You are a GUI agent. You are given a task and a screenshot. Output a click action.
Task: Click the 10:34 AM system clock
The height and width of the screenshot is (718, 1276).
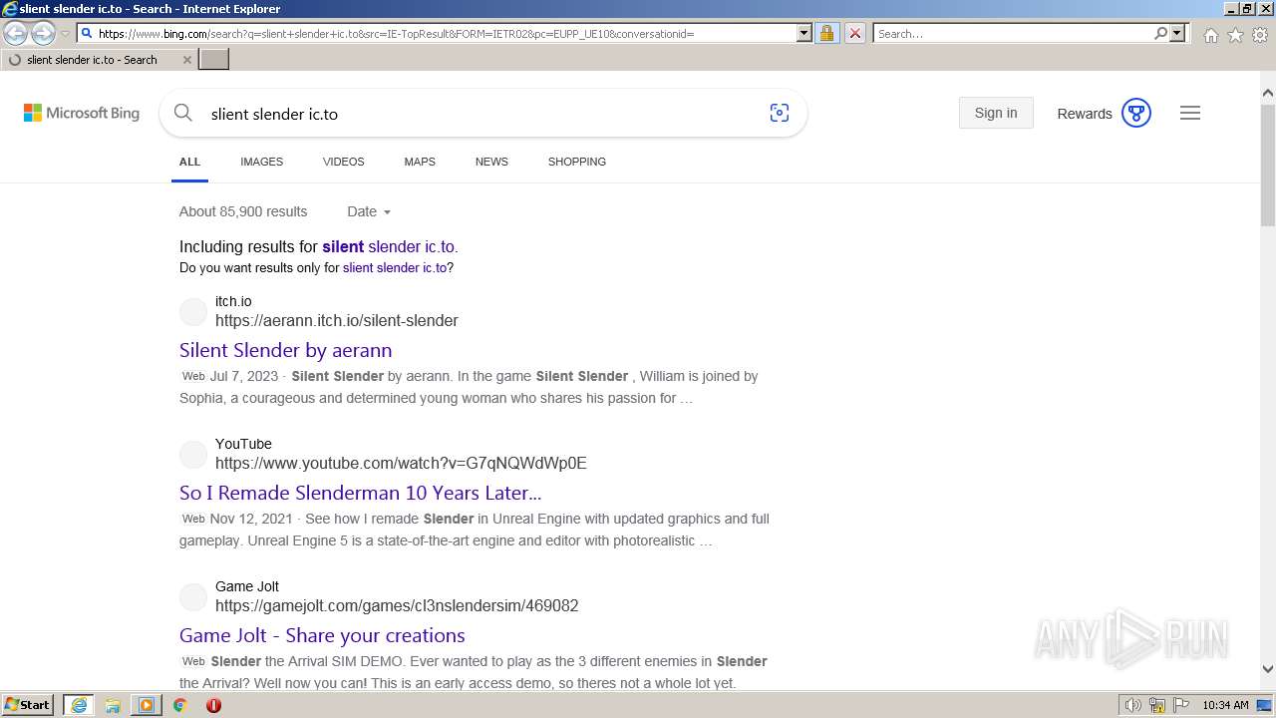(1225, 705)
